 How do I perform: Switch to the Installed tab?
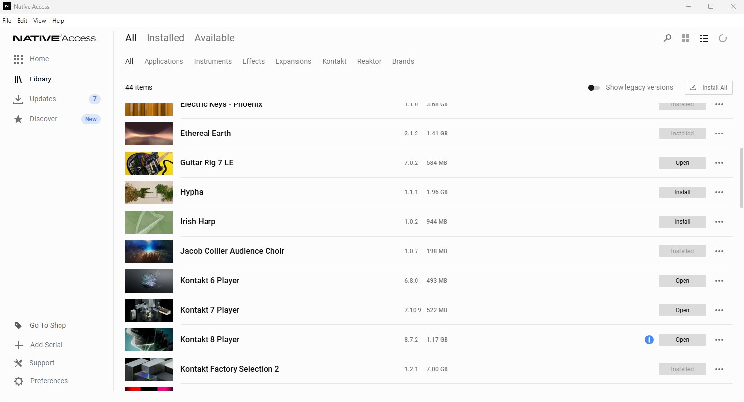click(x=165, y=38)
